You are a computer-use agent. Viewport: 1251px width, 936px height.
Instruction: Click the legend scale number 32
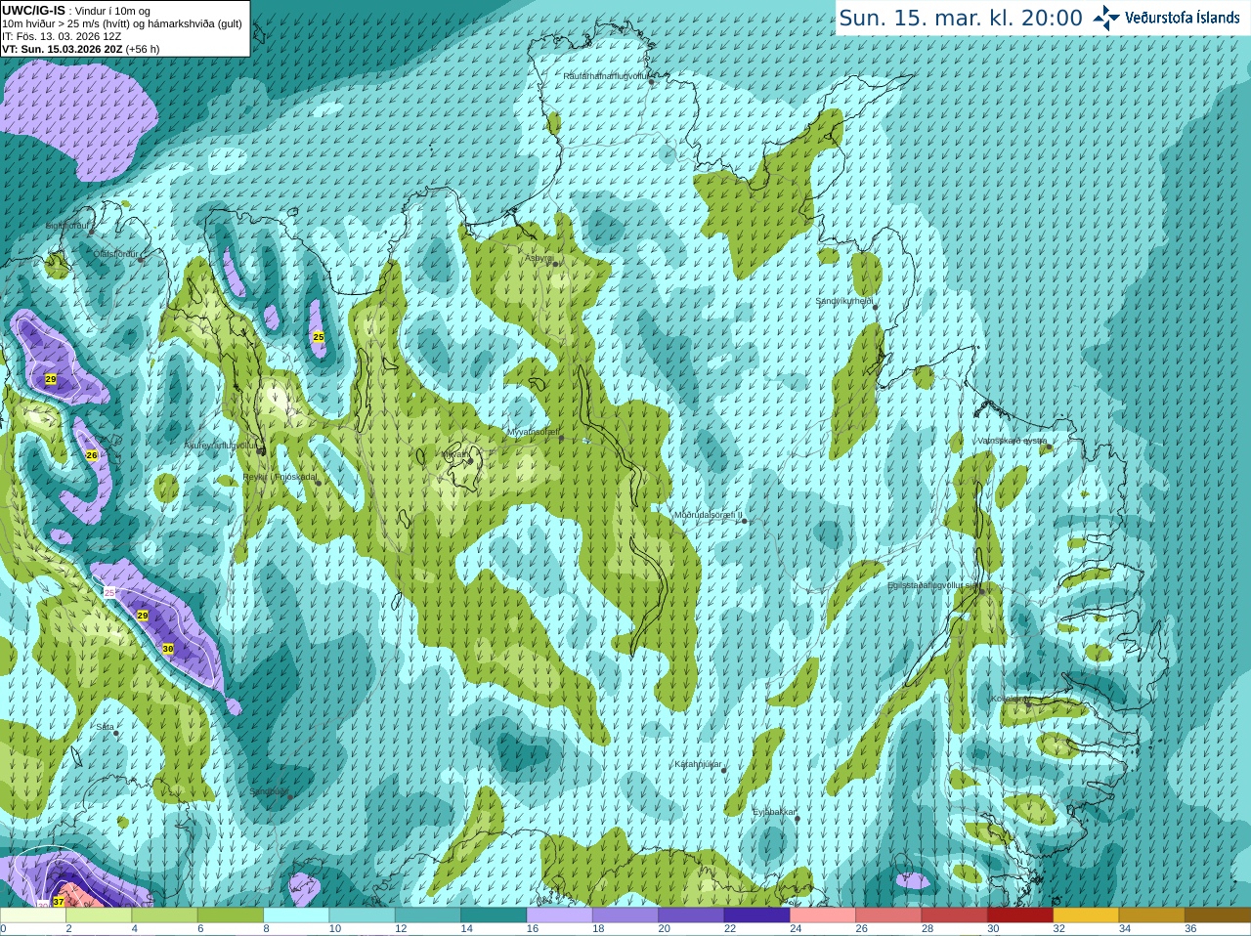1058,929
